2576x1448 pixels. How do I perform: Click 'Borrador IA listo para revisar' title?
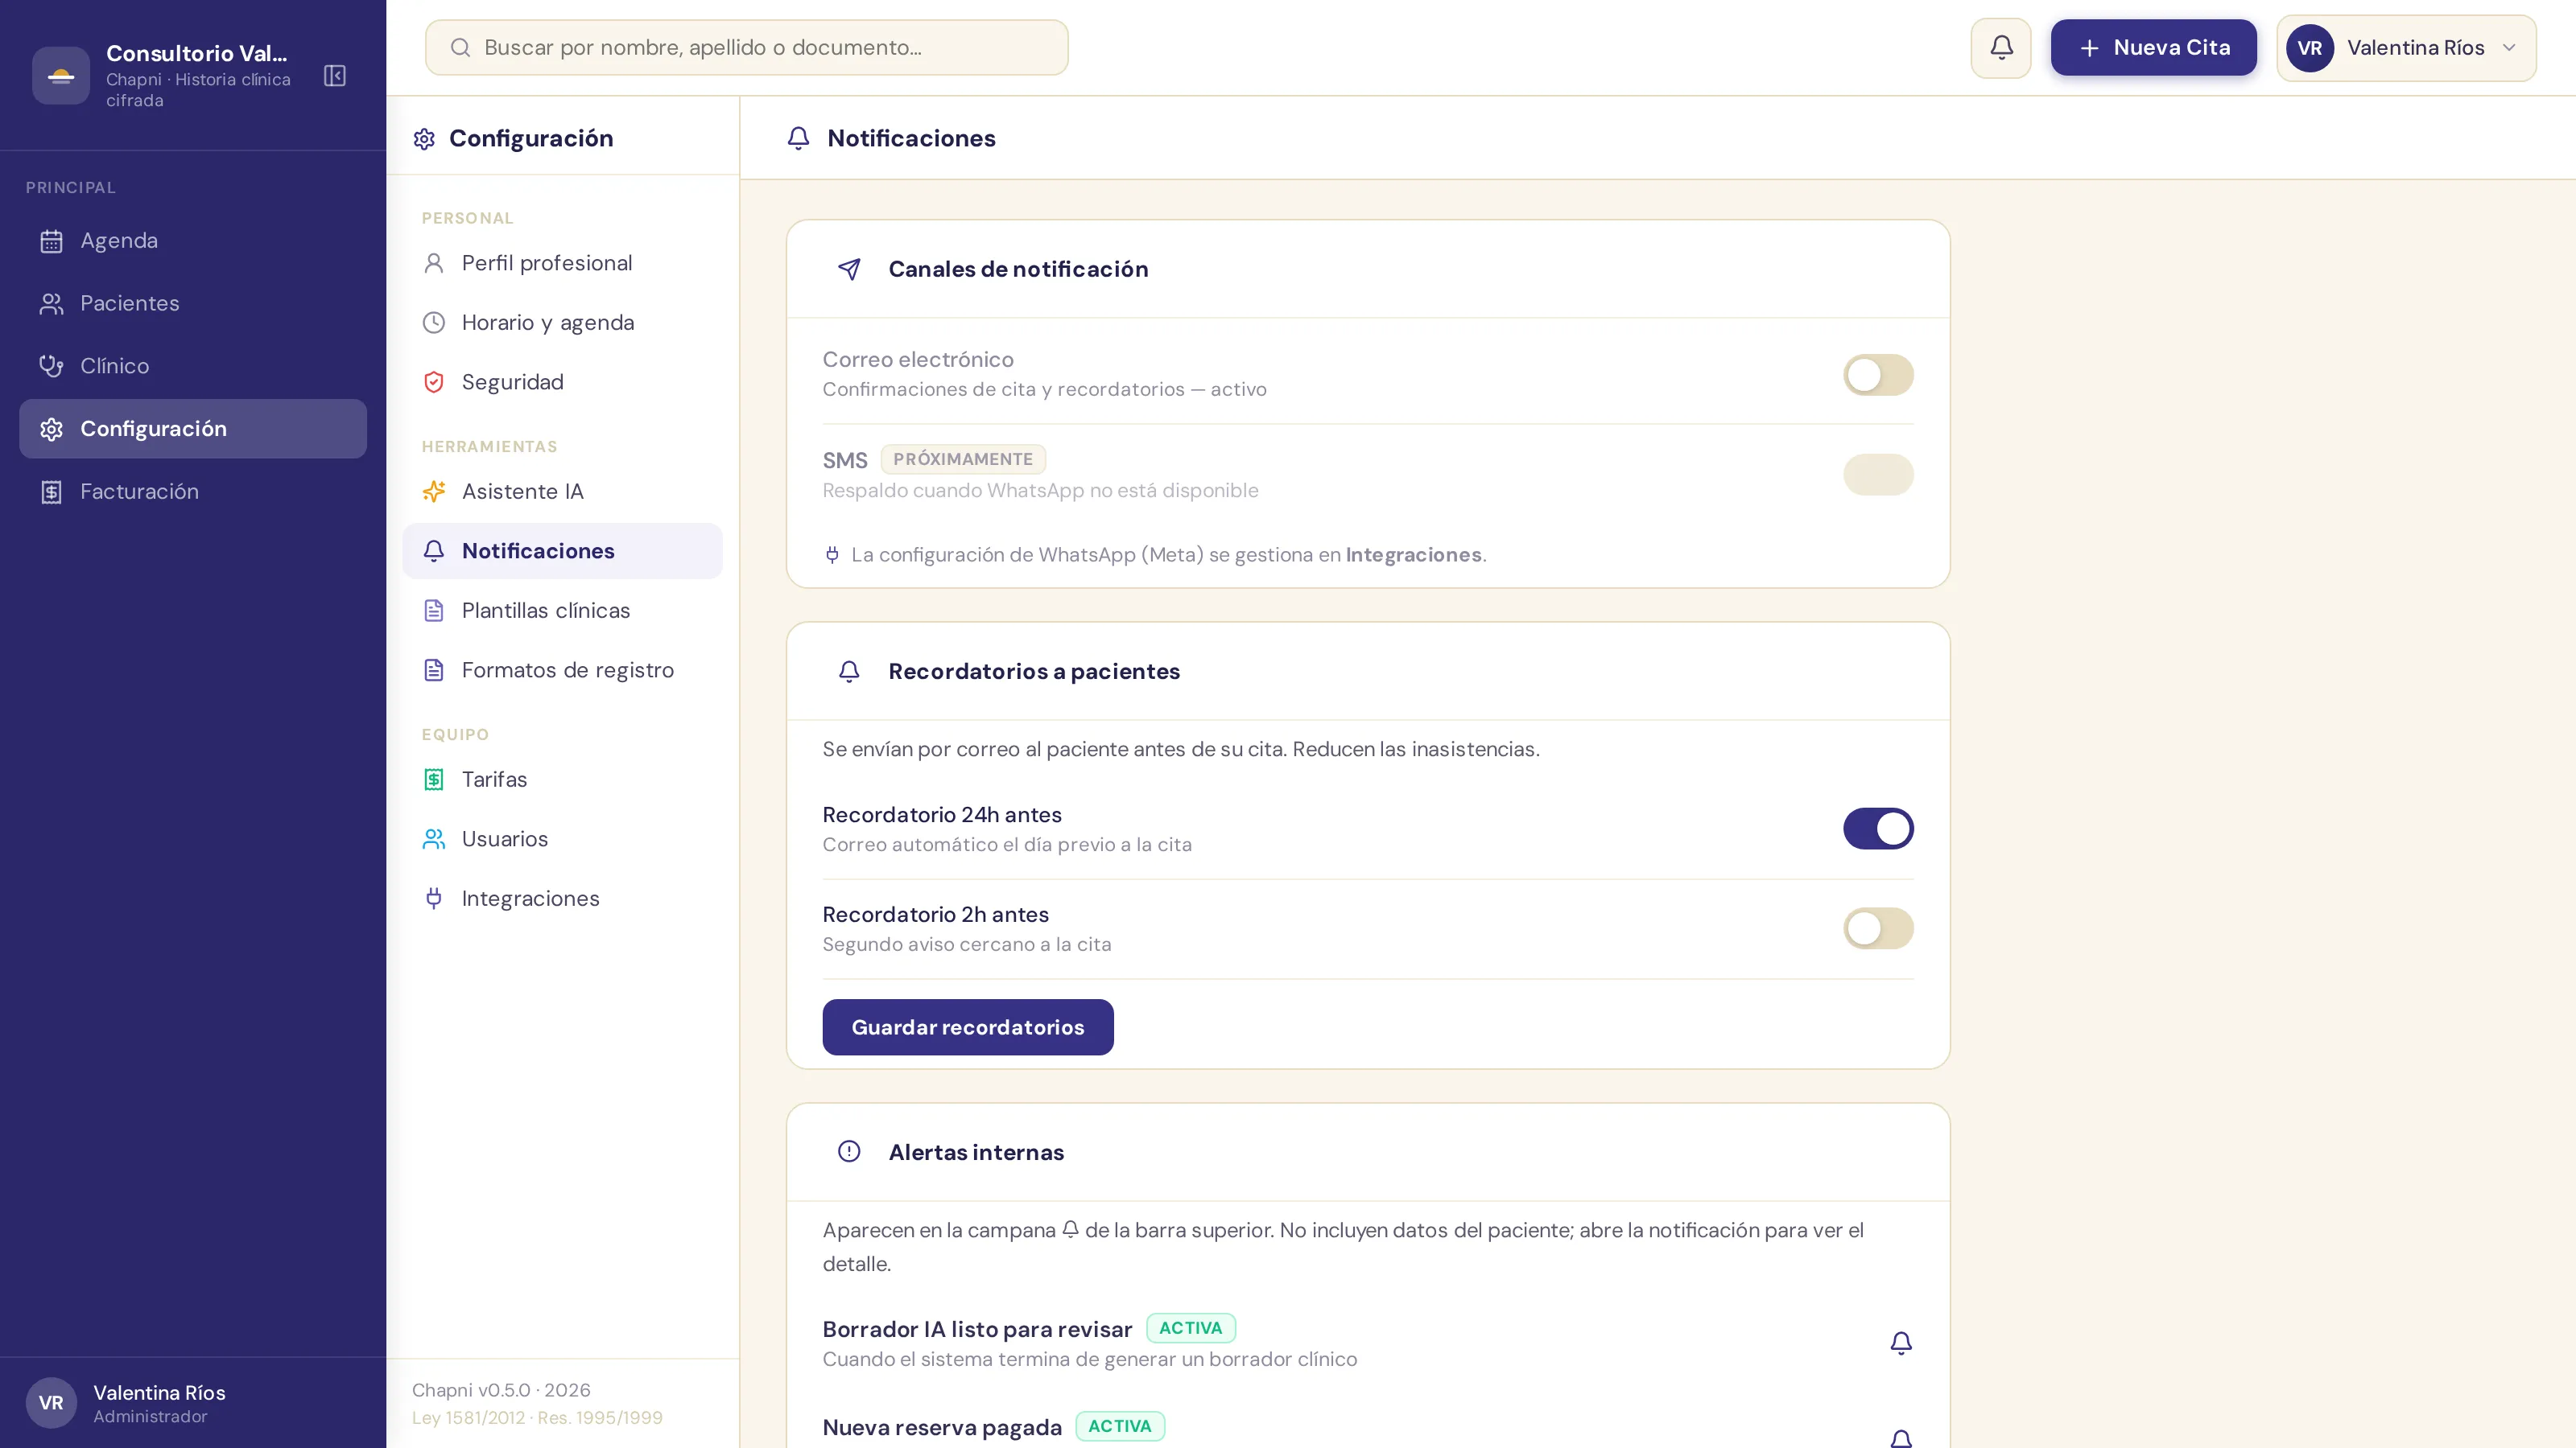pos(976,1330)
